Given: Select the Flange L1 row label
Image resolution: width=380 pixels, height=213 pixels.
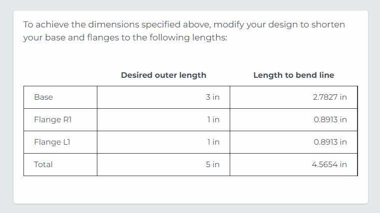Looking at the screenshot, I should tap(48, 142).
